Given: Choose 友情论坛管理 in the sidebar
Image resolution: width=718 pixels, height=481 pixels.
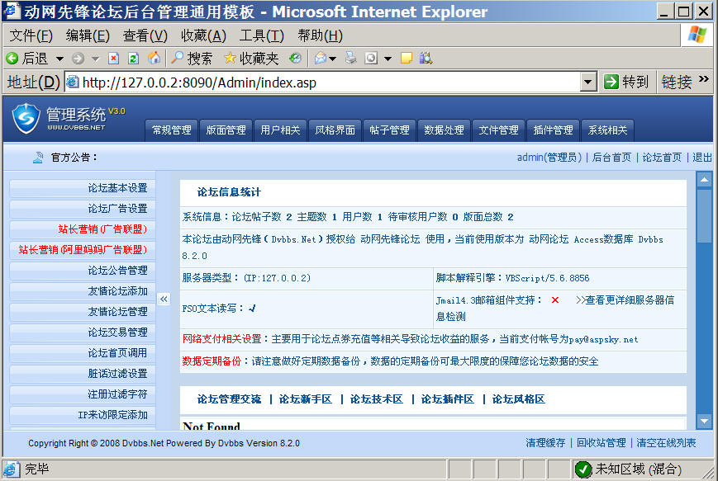Looking at the screenshot, I should tap(83, 311).
